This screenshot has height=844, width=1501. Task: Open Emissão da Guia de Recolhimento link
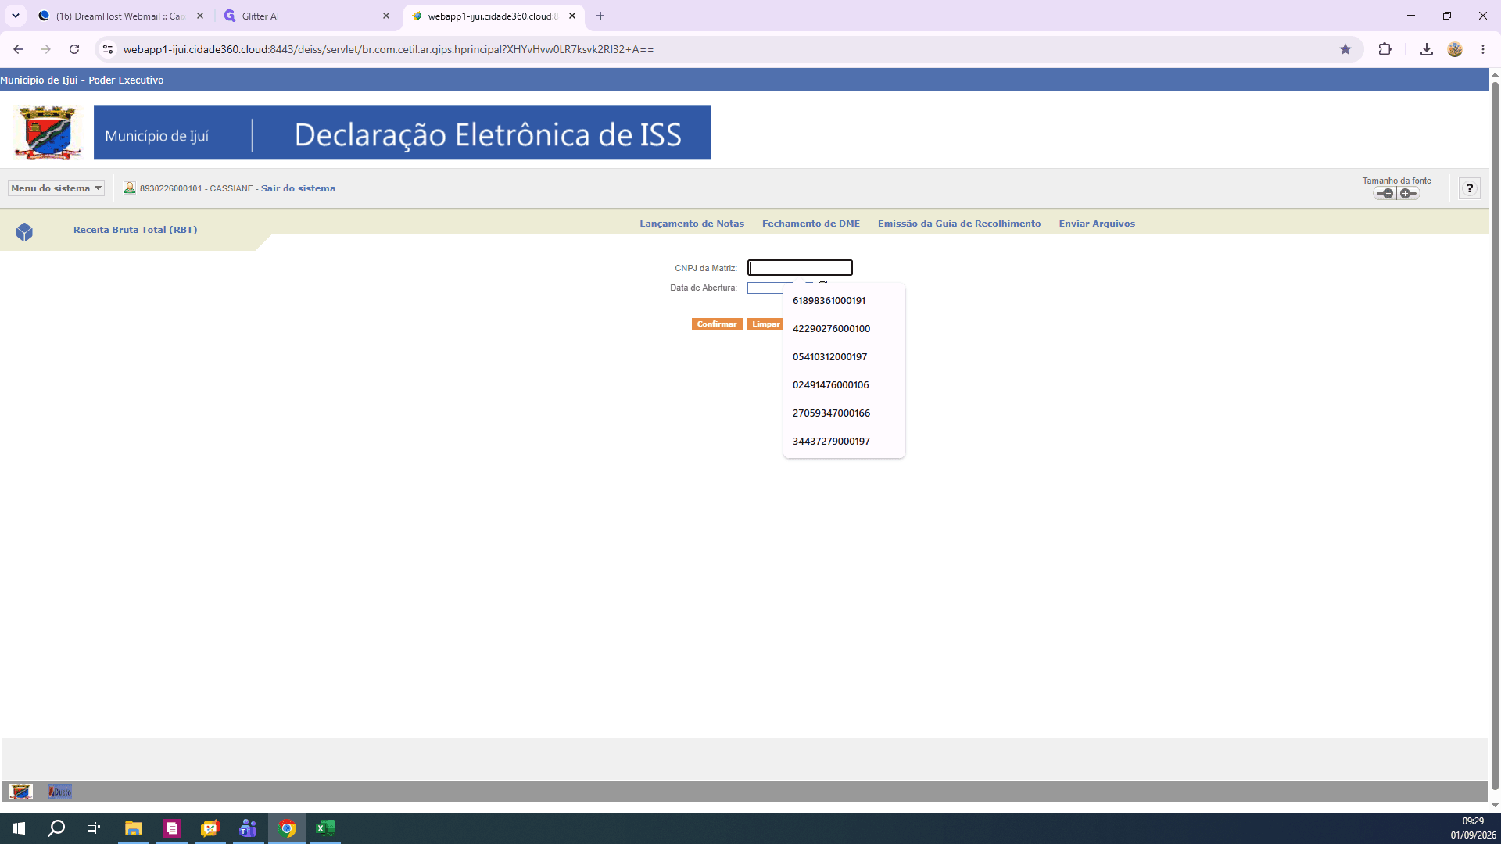click(959, 224)
